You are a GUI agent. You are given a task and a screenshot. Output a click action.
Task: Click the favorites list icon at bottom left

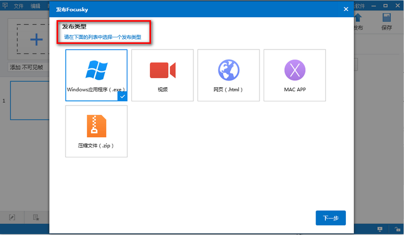(x=36, y=217)
